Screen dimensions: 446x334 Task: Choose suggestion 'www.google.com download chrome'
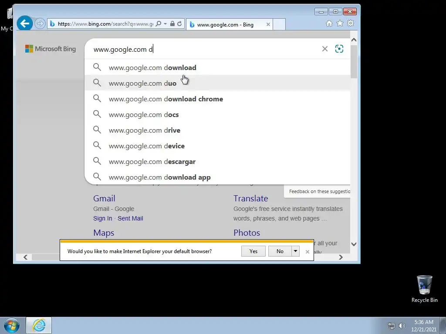pyautogui.click(x=217, y=99)
